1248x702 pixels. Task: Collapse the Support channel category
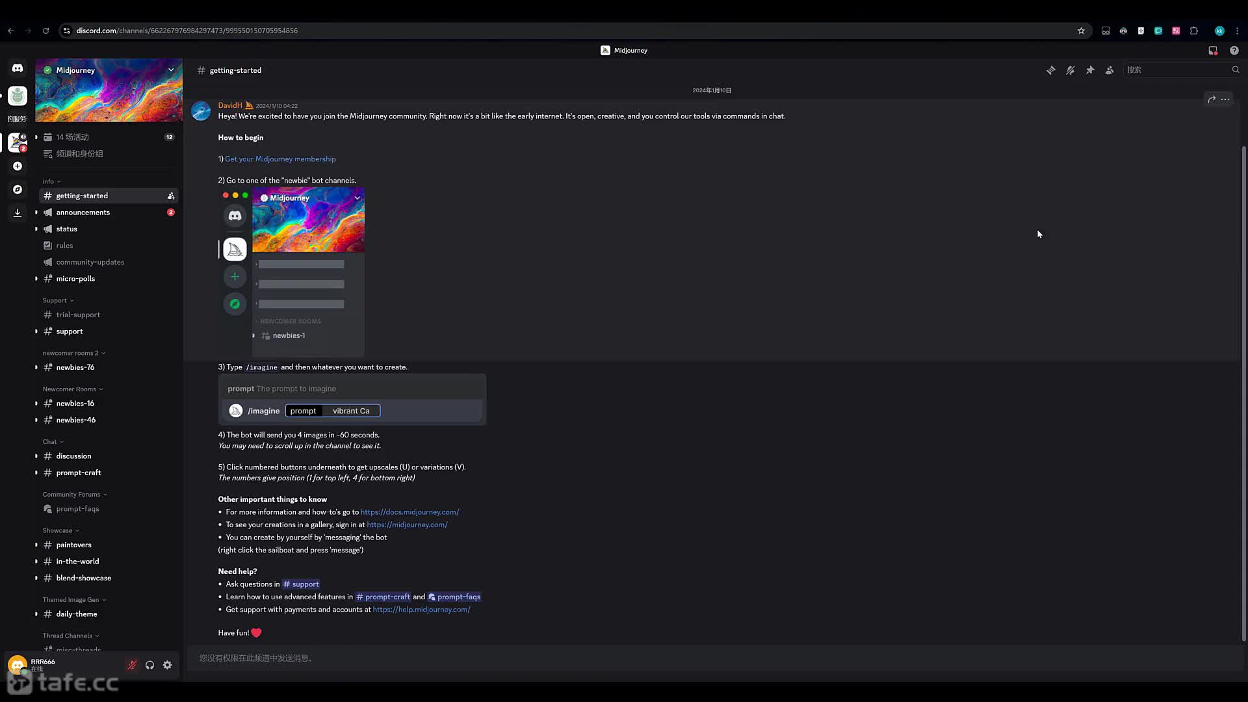[x=58, y=300]
